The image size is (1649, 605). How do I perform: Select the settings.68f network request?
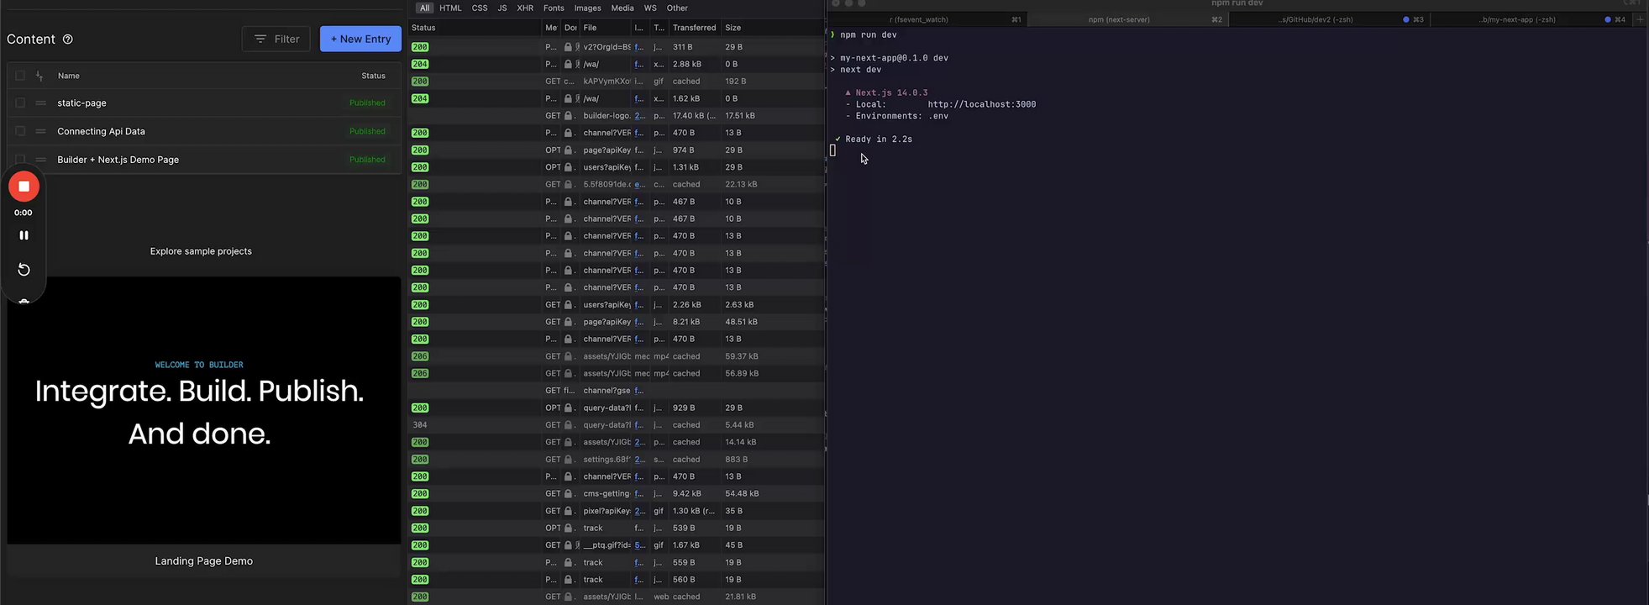[616, 460]
